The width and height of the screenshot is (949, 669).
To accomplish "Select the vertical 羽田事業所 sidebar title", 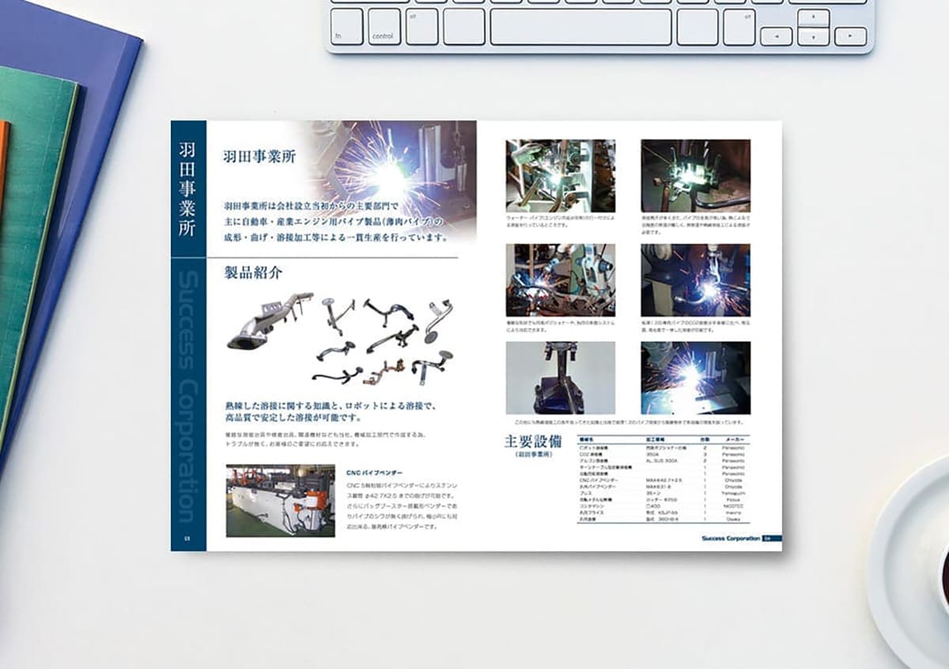I will 187,187.
